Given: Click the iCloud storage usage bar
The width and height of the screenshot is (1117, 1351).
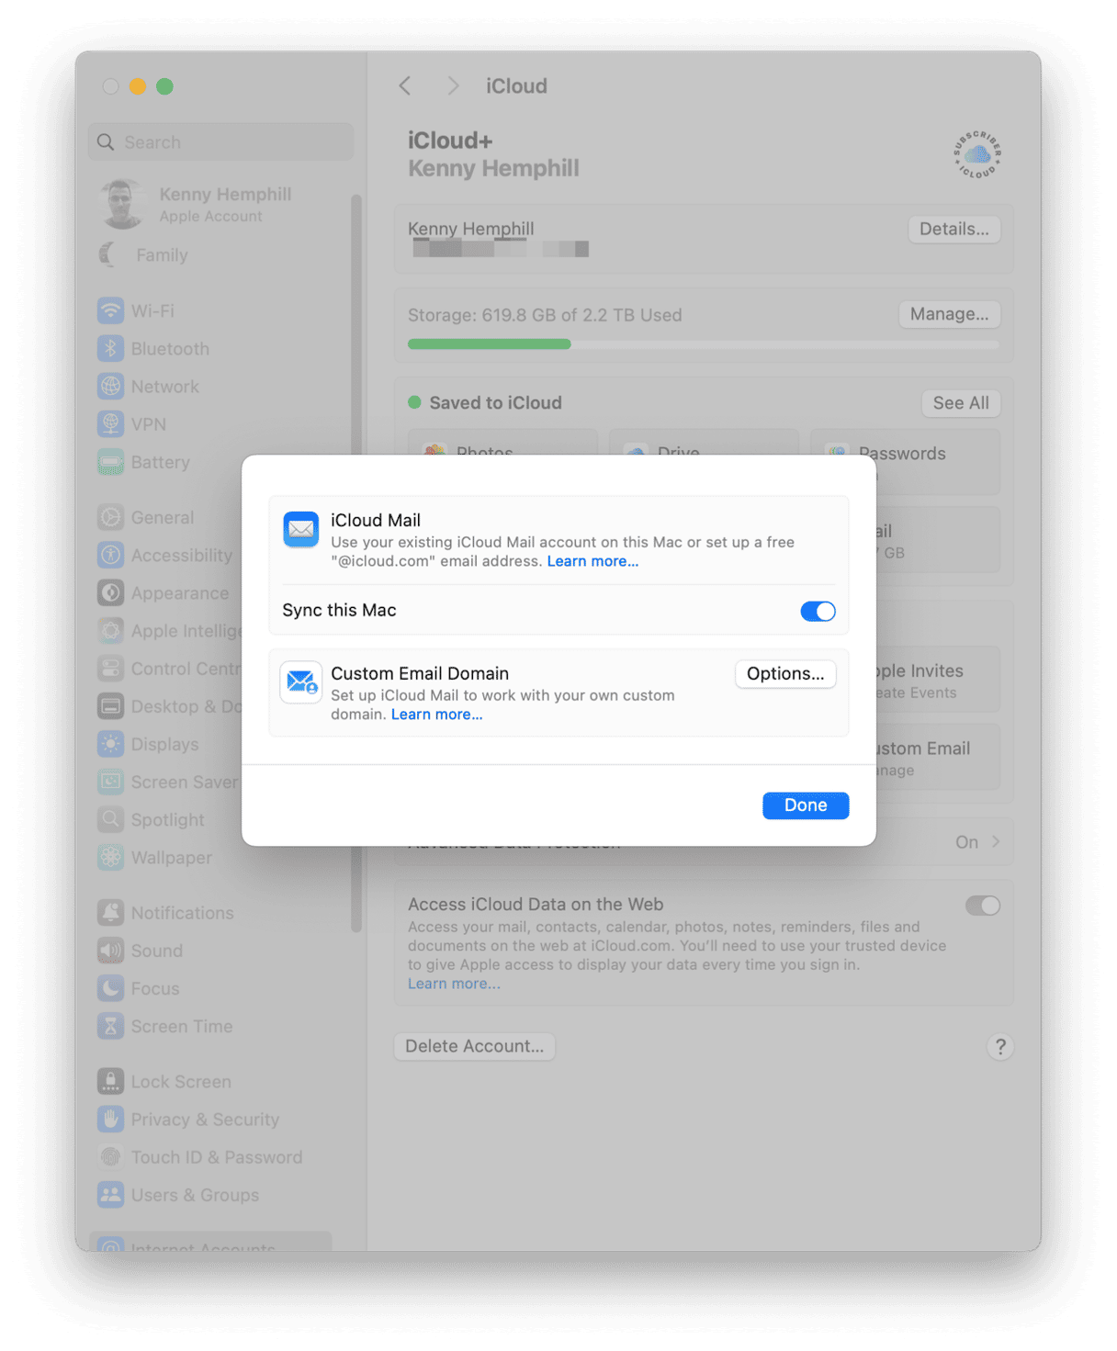Looking at the screenshot, I should click(704, 344).
